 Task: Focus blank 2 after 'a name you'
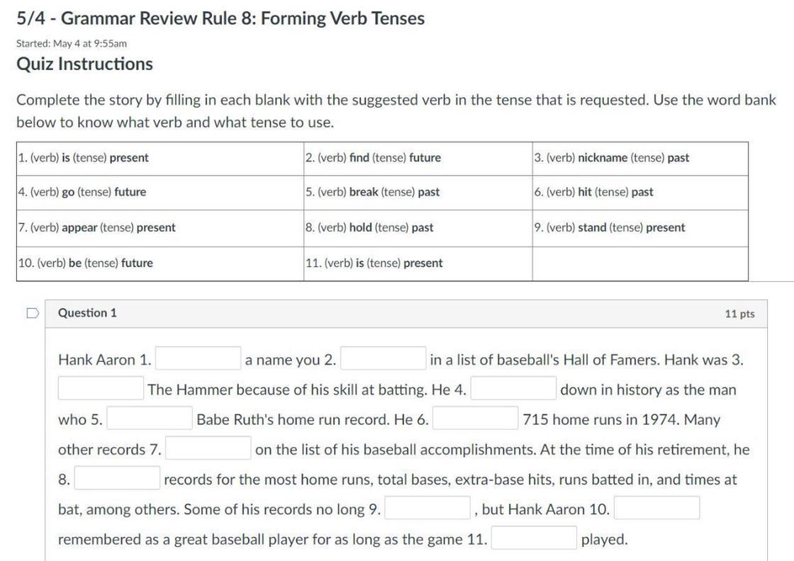[x=384, y=359]
